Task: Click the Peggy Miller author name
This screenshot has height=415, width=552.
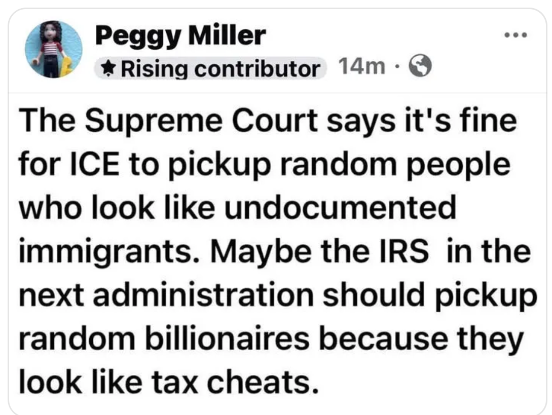Action: pyautogui.click(x=180, y=36)
